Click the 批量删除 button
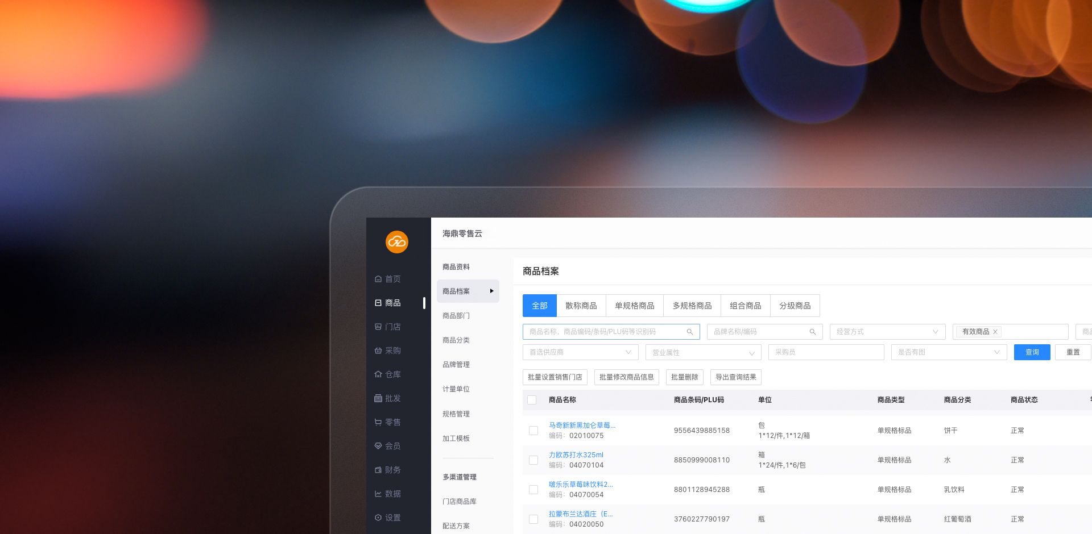The width and height of the screenshot is (1092, 534). click(x=685, y=377)
